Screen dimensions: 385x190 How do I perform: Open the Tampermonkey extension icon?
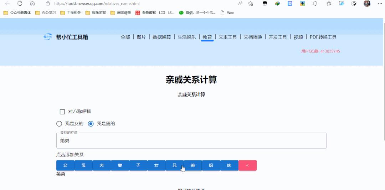click(x=265, y=4)
